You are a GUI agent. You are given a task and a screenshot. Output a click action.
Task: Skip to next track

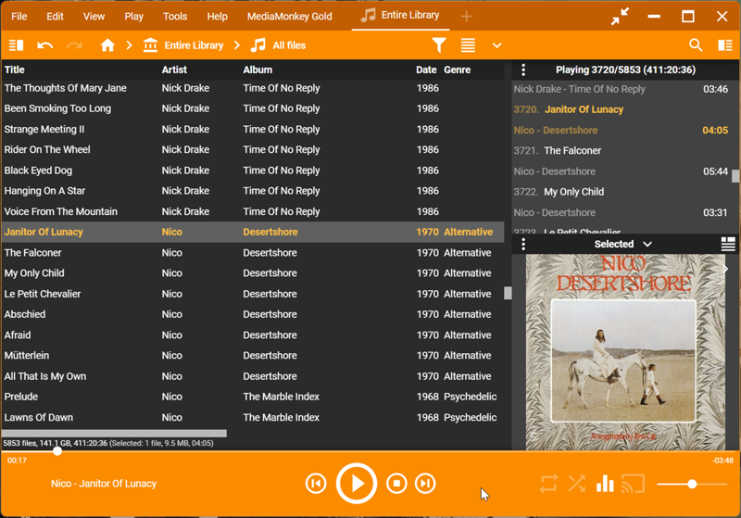click(x=425, y=484)
